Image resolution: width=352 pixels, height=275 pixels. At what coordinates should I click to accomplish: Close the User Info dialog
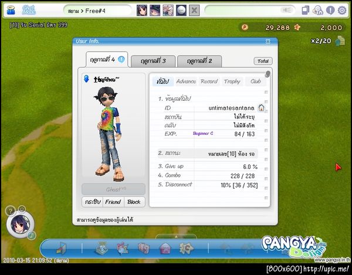tap(268, 41)
